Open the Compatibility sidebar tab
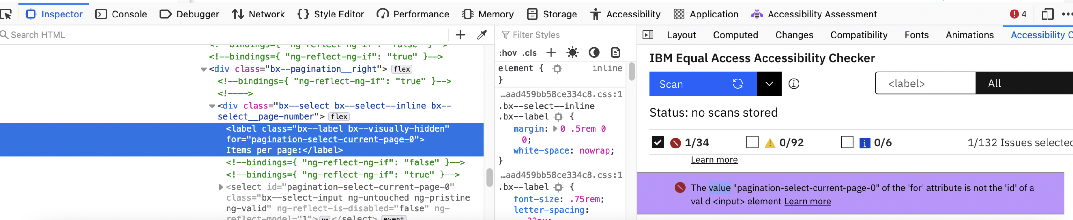 [x=858, y=35]
